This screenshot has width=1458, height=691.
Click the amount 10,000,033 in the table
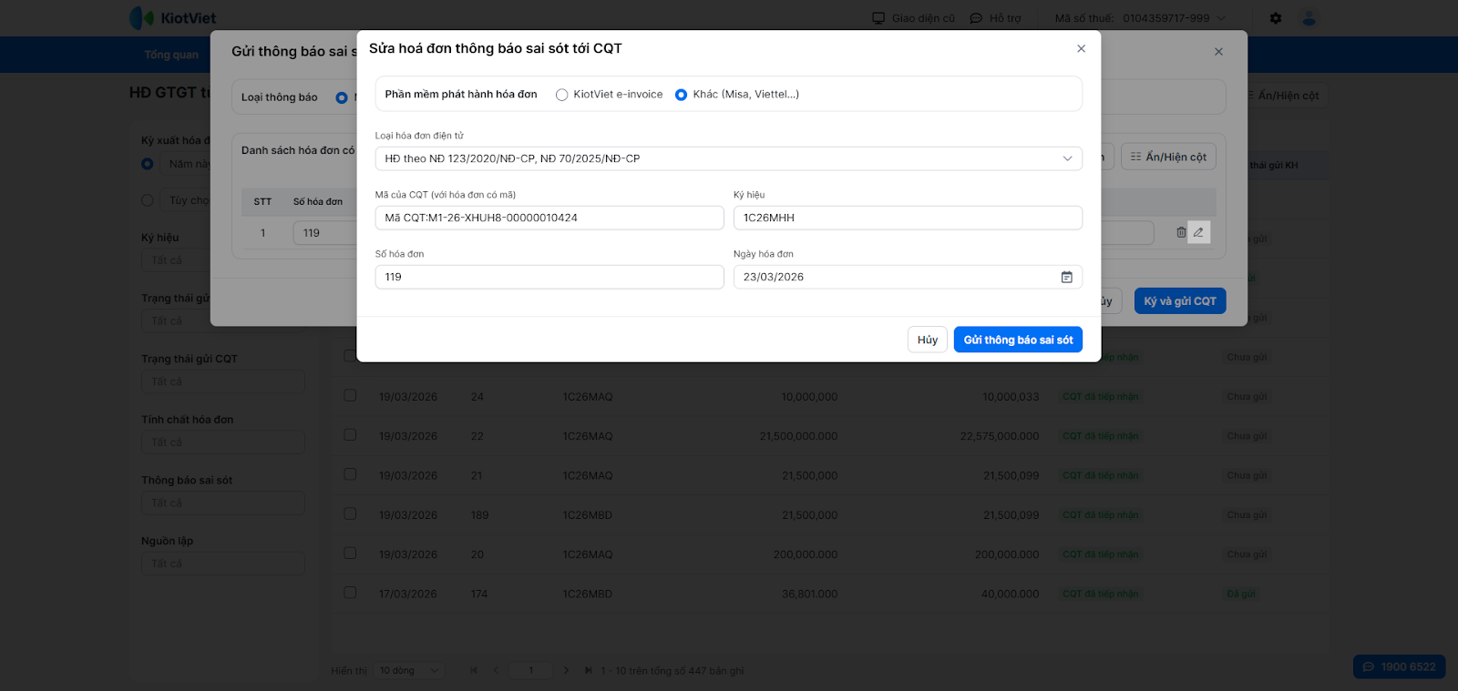(x=1011, y=397)
